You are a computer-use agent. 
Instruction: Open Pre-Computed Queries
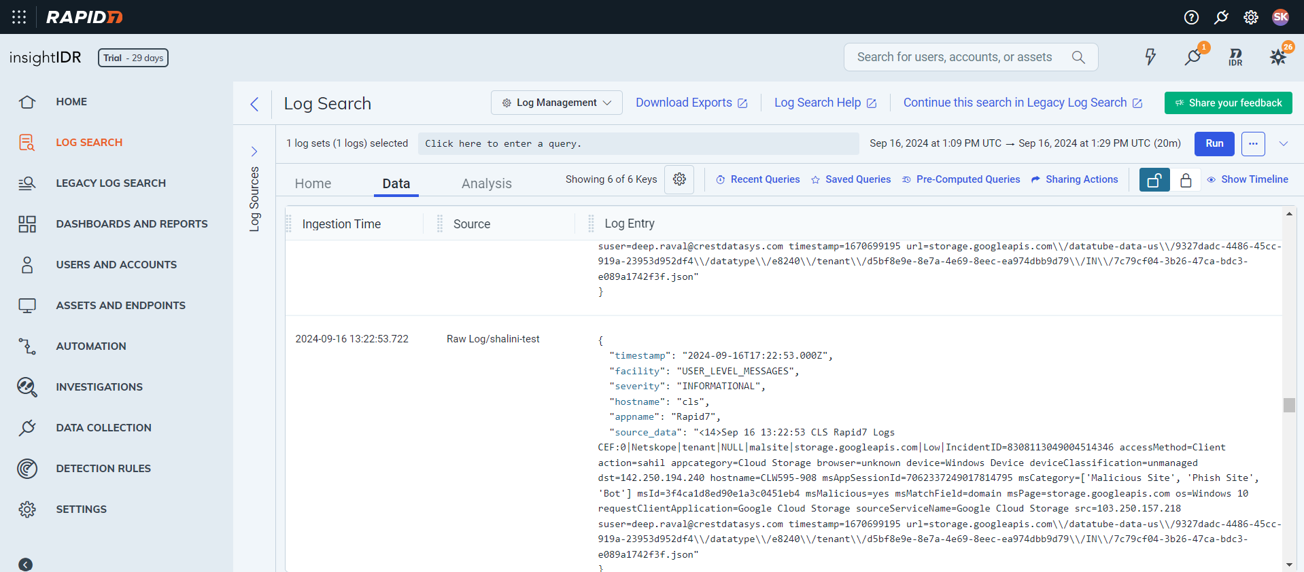(961, 179)
